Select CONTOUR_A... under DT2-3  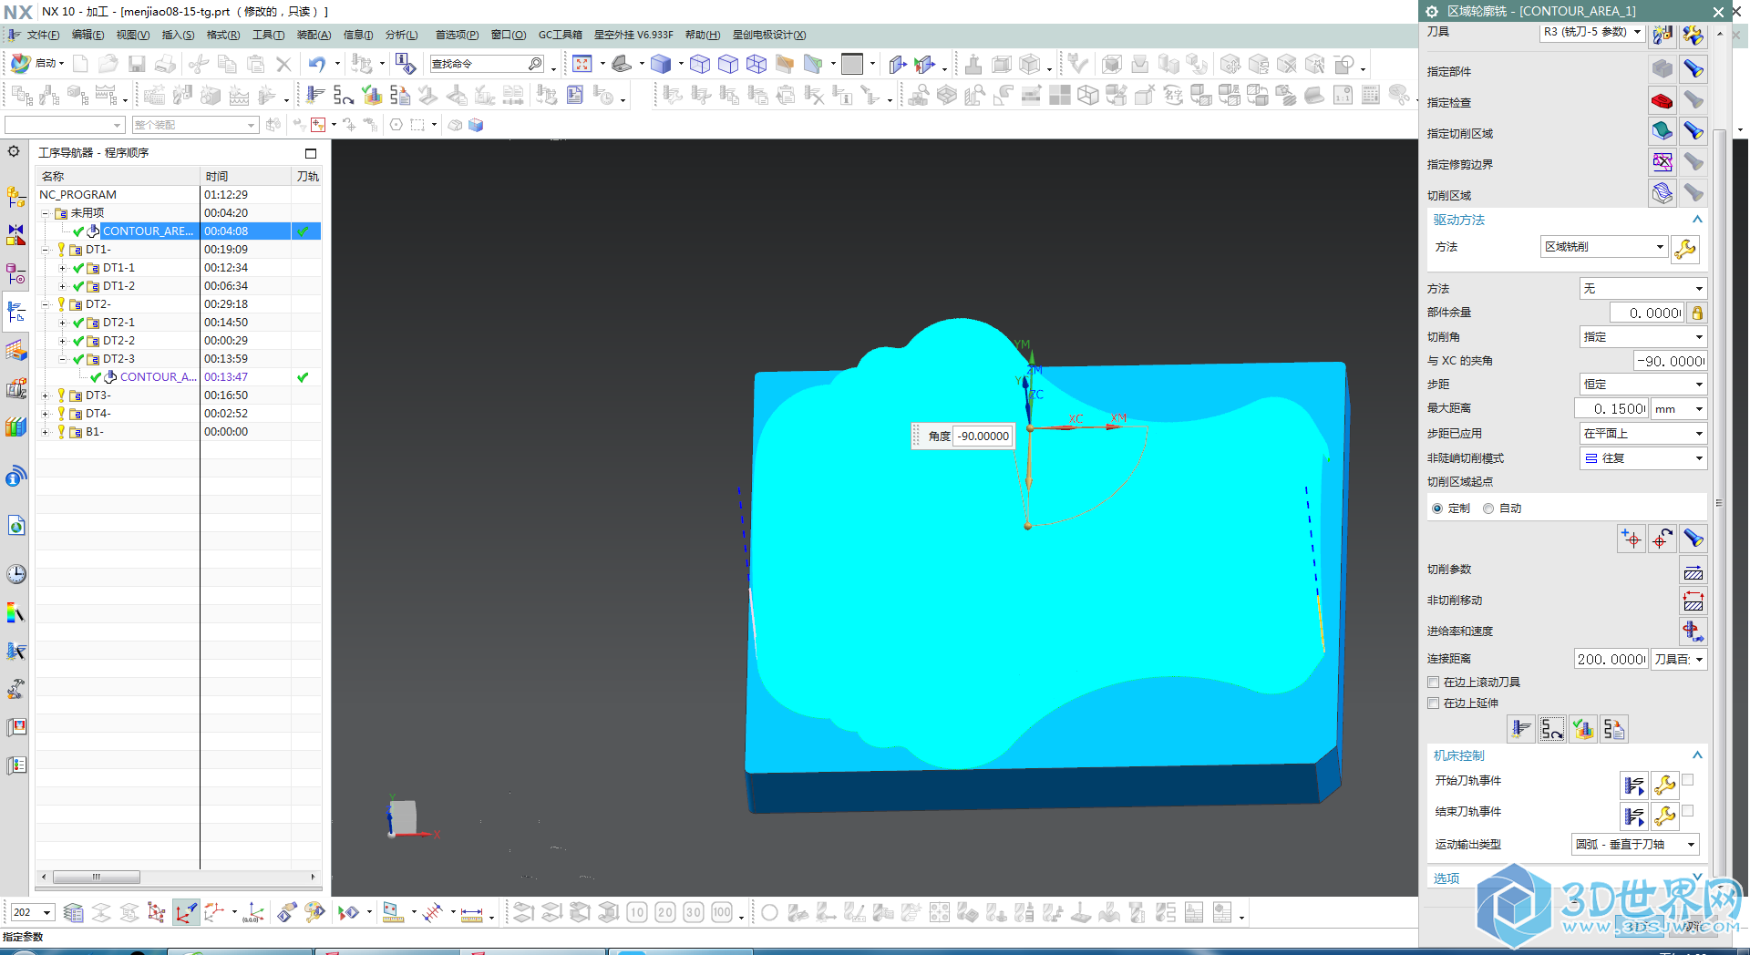point(158,377)
